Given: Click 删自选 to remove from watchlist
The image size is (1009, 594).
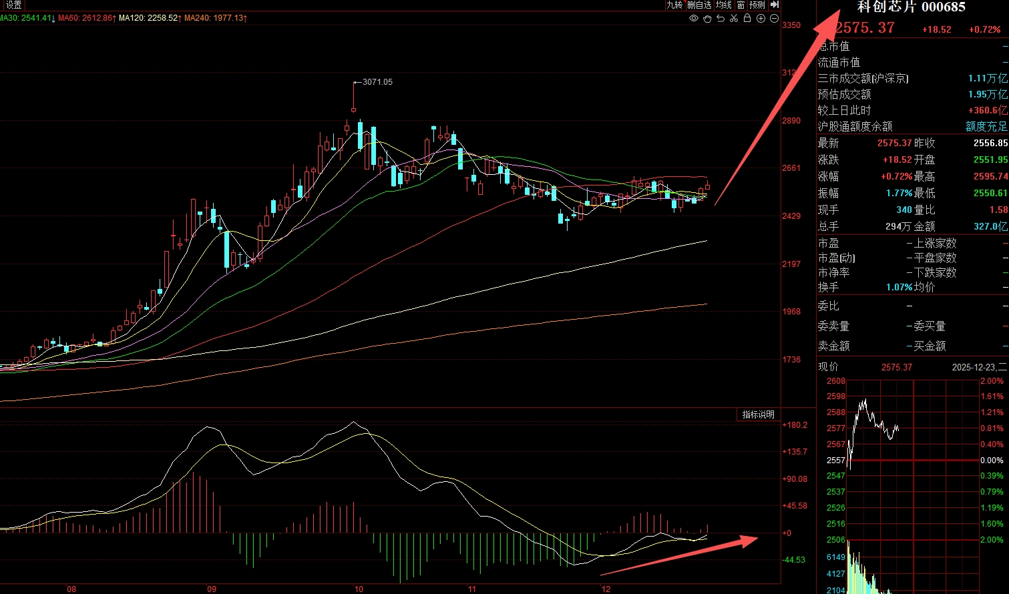Looking at the screenshot, I should [699, 5].
